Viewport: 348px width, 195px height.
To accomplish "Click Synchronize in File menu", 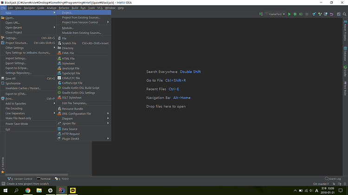I will pyautogui.click(x=28, y=83).
